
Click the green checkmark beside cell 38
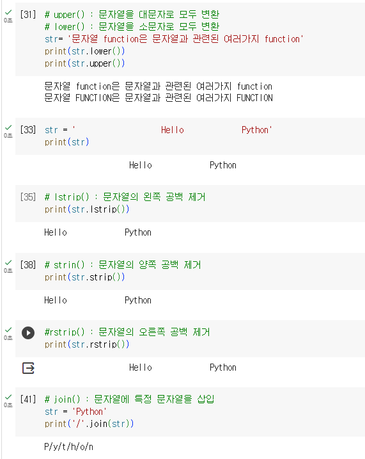tap(8, 262)
